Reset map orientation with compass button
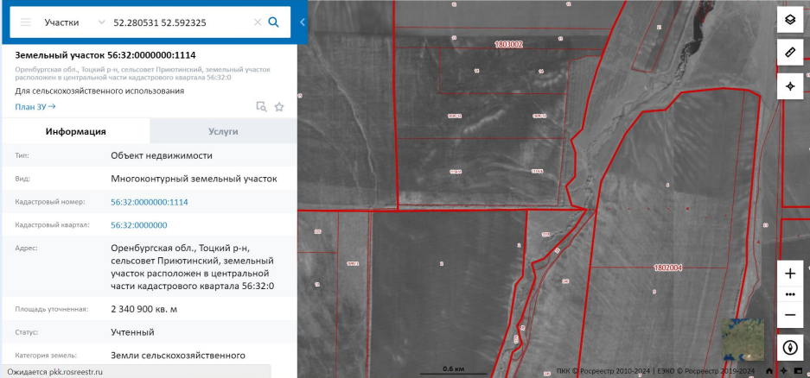810x378 pixels. click(x=790, y=348)
